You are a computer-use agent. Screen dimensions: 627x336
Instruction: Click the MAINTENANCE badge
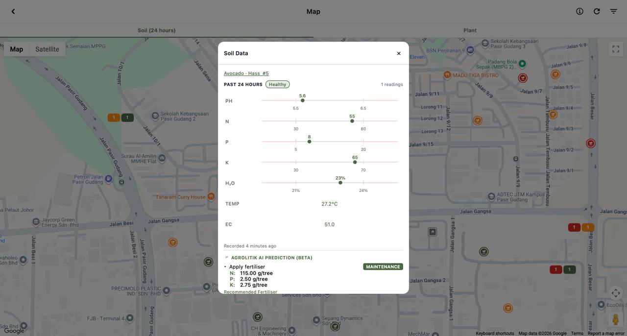coord(383,267)
